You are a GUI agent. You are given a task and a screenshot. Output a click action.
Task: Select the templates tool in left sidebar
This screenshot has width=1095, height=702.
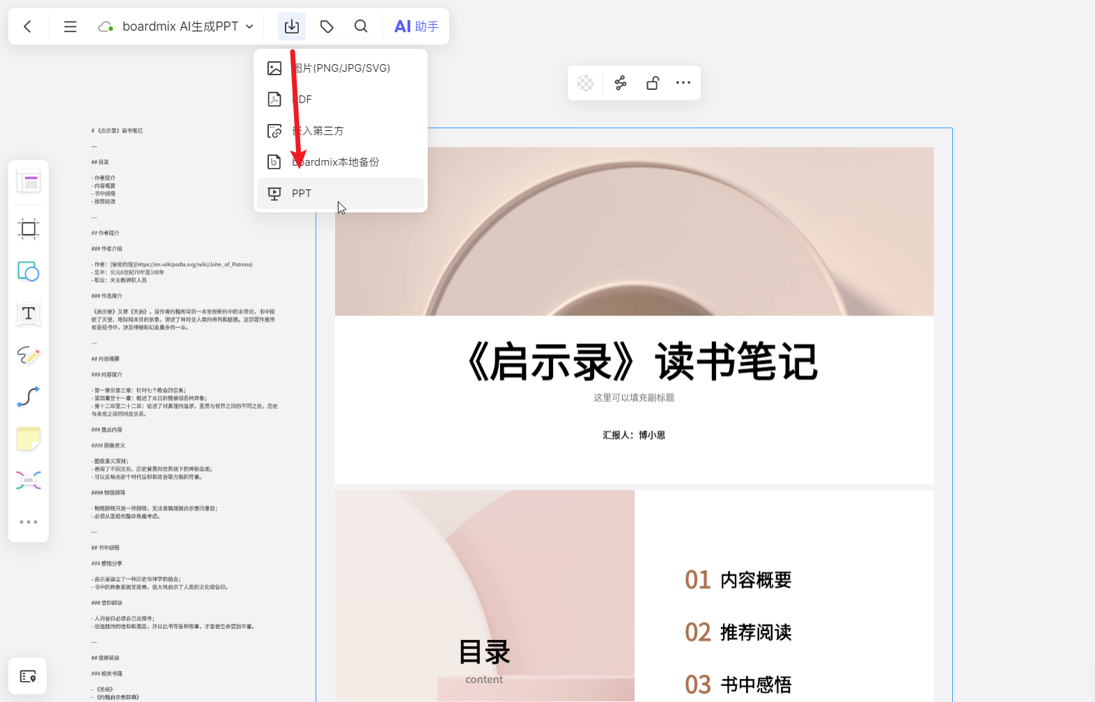29,182
